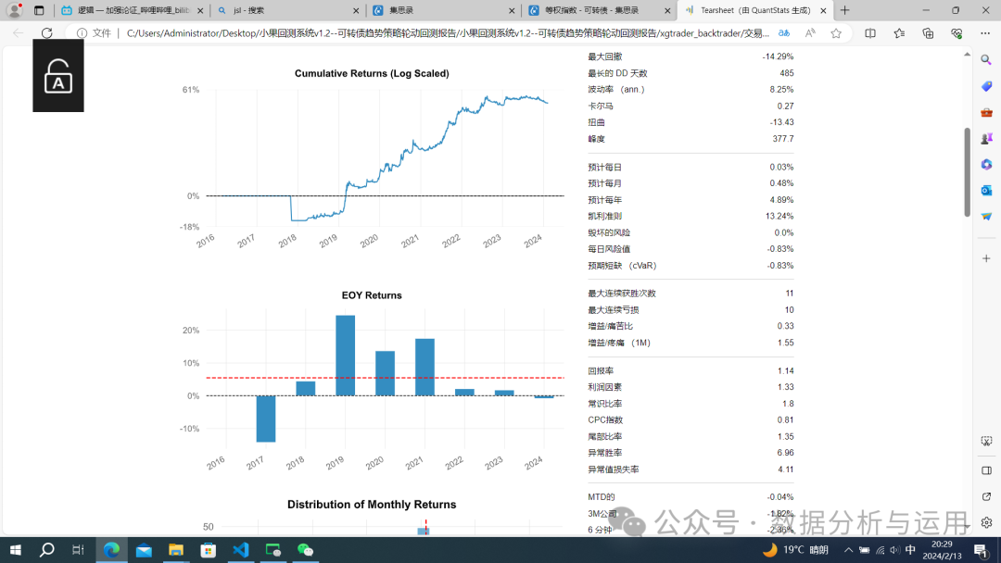
Task: Open Edge settings and more menu
Action: pyautogui.click(x=985, y=33)
